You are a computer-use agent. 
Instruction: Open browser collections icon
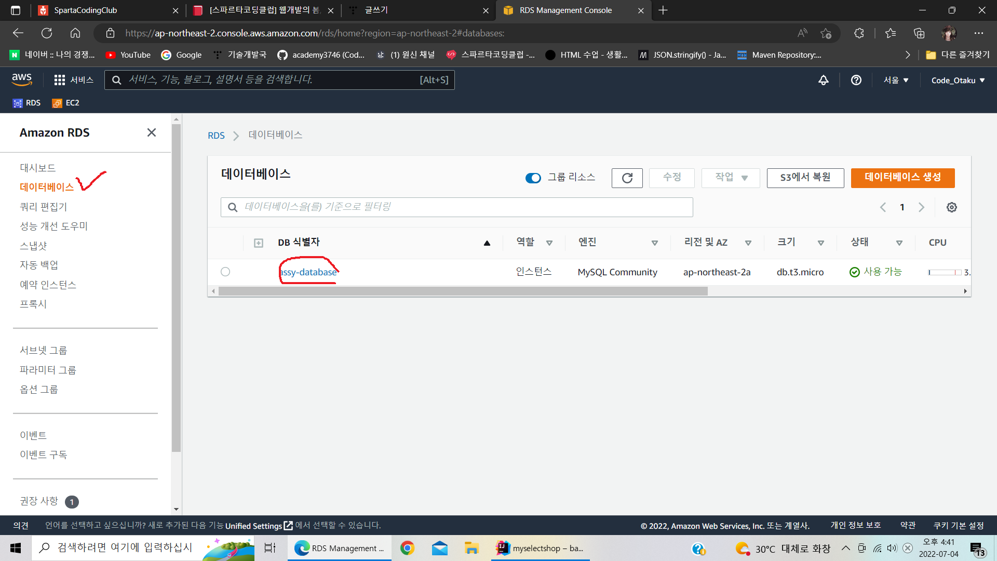coord(920,33)
